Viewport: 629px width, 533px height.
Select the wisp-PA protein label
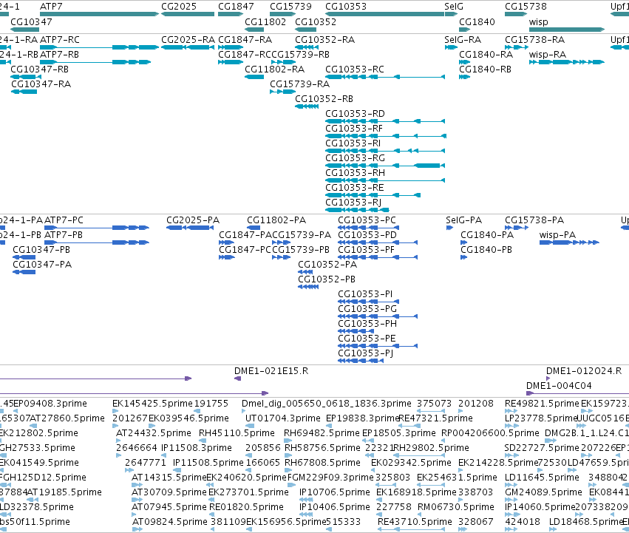tap(557, 235)
